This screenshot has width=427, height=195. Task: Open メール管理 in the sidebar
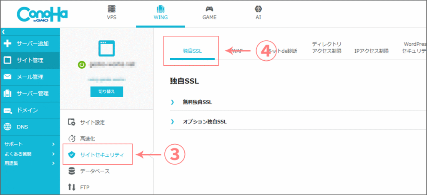coord(30,77)
